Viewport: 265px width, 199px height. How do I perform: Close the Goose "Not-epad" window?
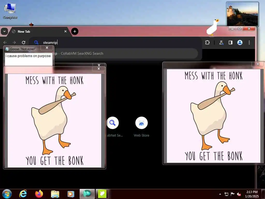coord(47,48)
